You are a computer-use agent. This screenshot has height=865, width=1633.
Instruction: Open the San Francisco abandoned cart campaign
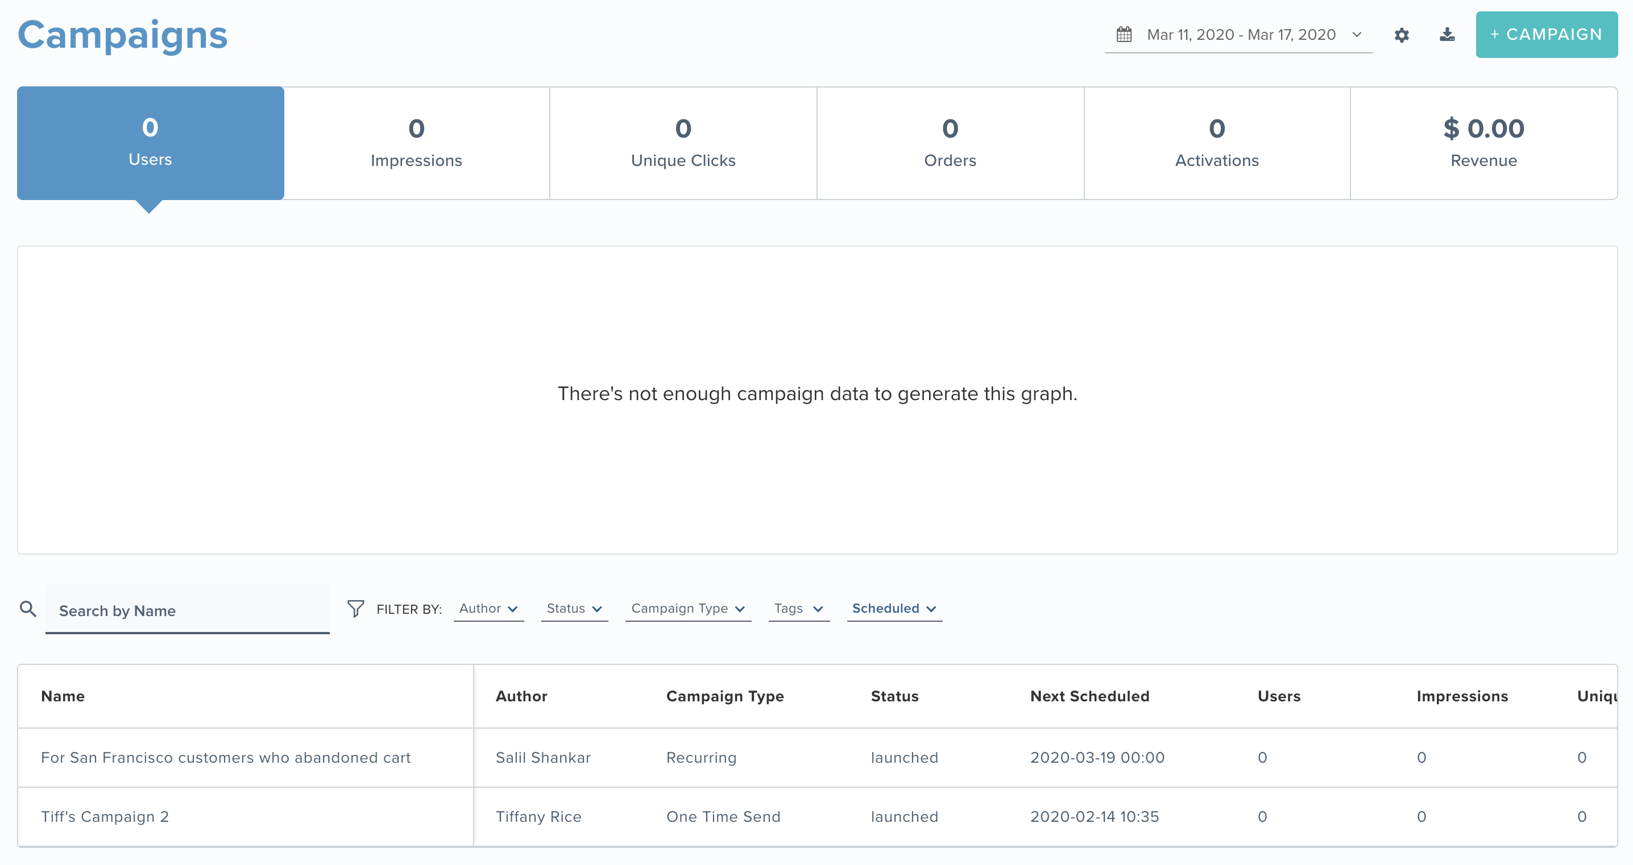(226, 757)
